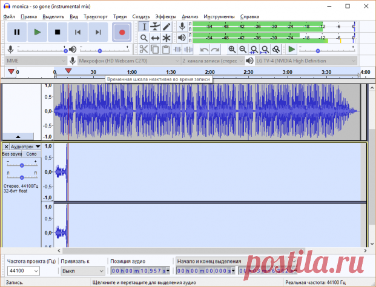Select the Time Shift tool
Screen dimensions: 376x287
[x=155, y=38]
